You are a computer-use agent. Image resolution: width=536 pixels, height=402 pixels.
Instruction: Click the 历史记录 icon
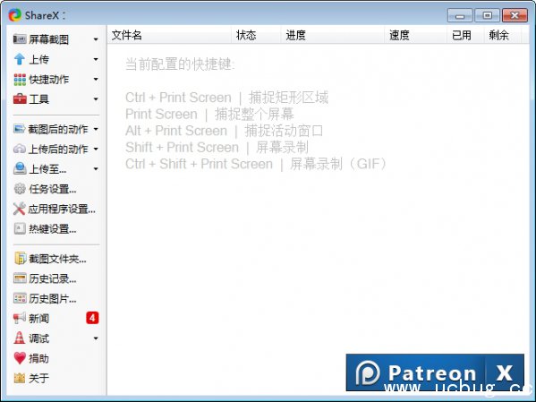20,278
